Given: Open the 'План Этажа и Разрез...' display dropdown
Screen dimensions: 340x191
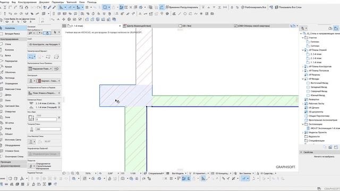Looking at the screenshot, I should coord(44,93).
